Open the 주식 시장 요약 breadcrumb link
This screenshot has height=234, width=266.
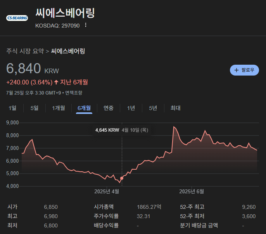[x=25, y=51]
